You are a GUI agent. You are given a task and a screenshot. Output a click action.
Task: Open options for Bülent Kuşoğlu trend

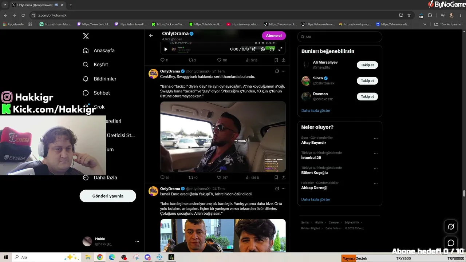[376, 169]
